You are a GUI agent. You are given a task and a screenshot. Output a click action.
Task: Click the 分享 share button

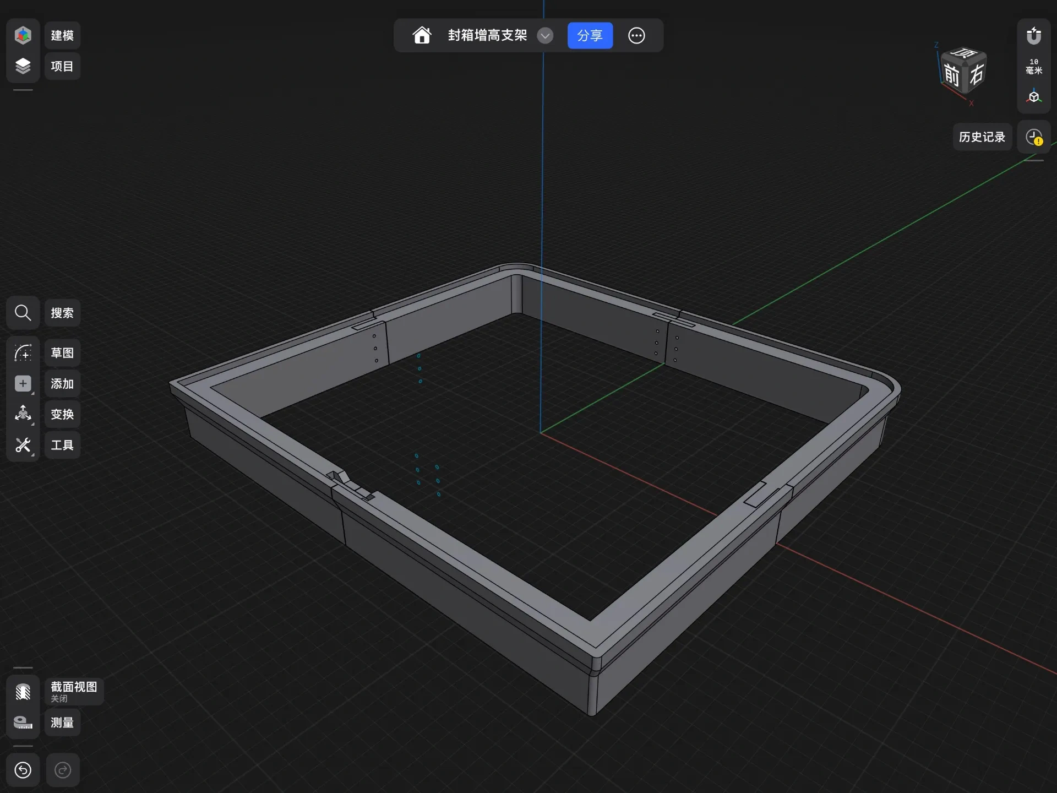(590, 36)
